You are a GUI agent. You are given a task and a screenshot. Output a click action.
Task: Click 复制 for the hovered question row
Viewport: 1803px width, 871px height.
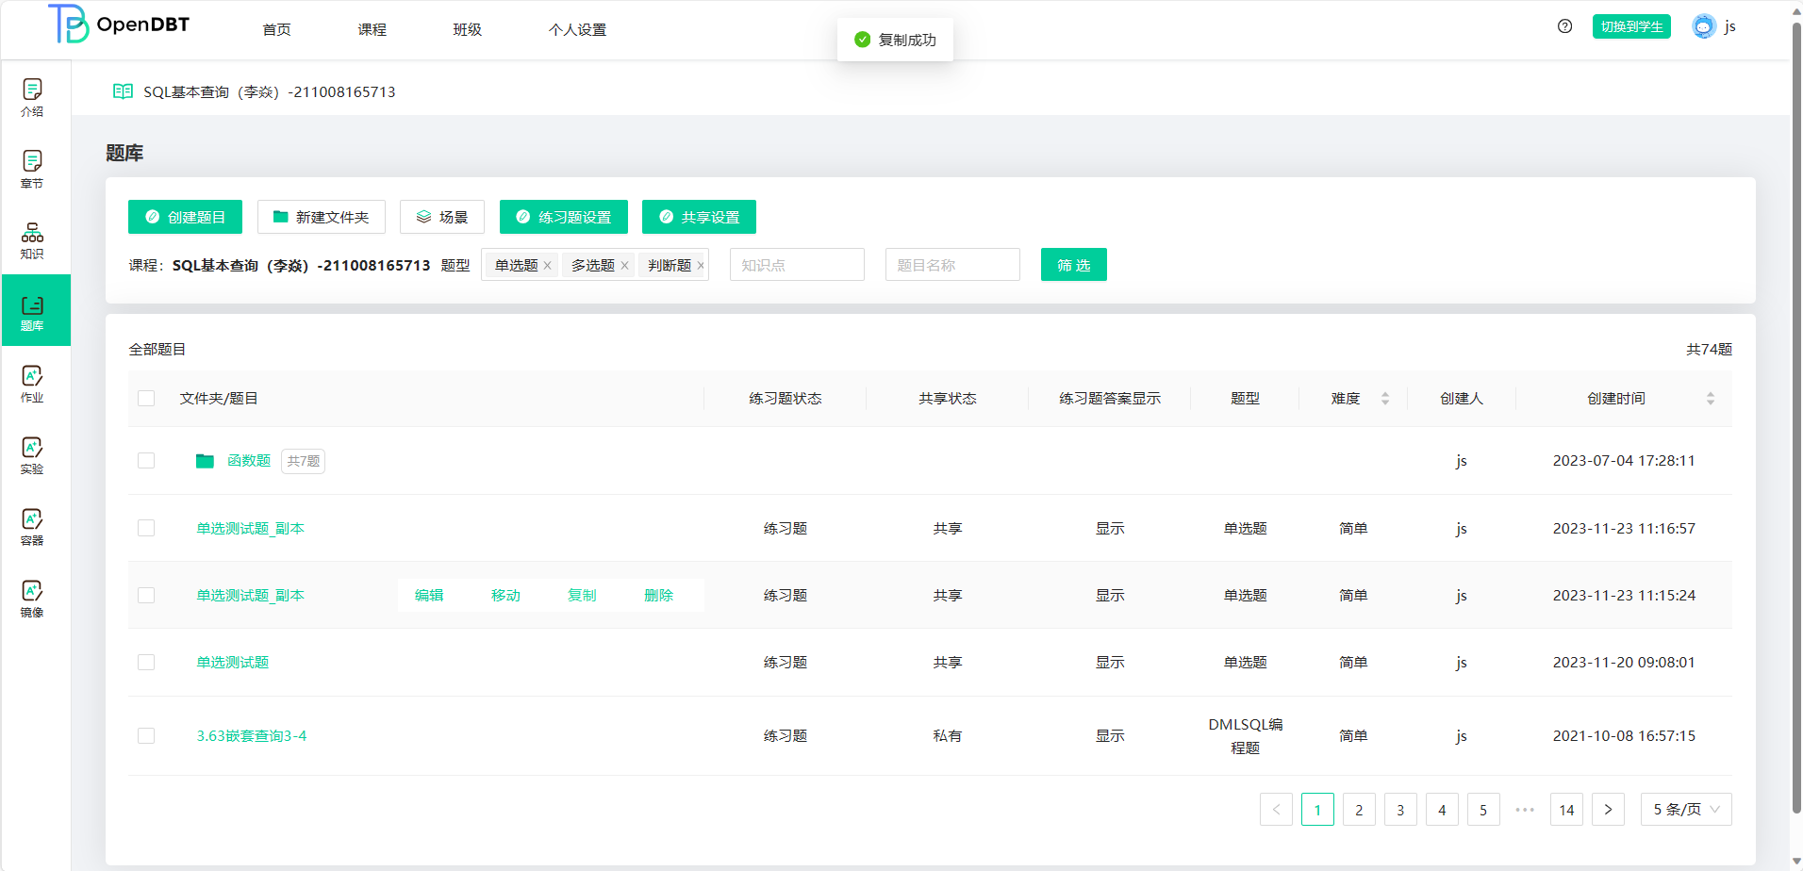pos(582,596)
